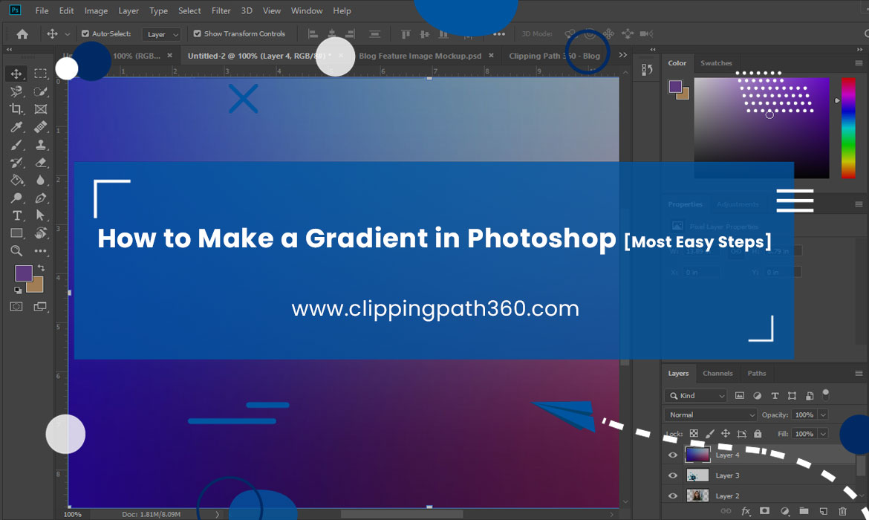869x520 pixels.
Task: Open Move tool preset picker arrow
Action: tap(67, 34)
